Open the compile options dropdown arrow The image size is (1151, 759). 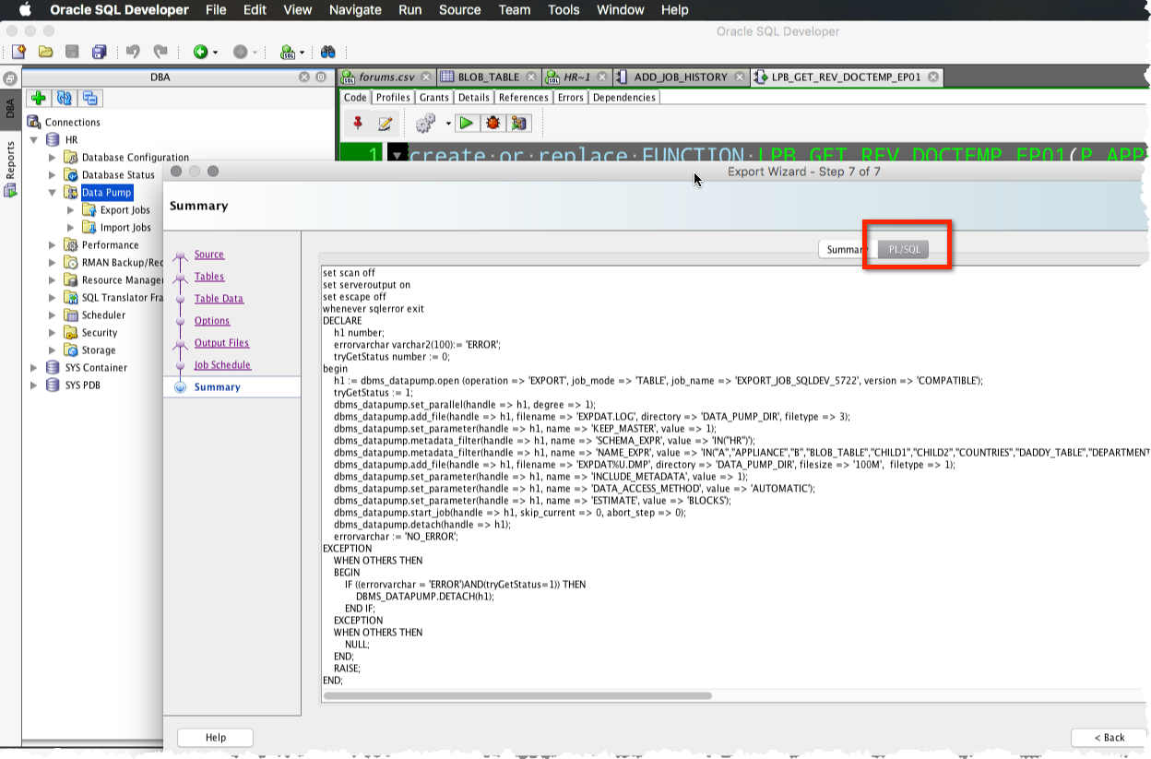coord(448,124)
